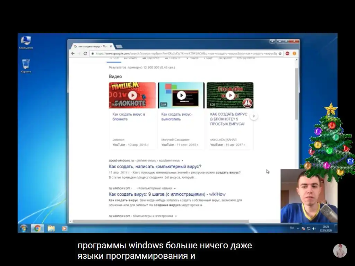Close the 'как создать вирус' browser tab

click(x=111, y=46)
